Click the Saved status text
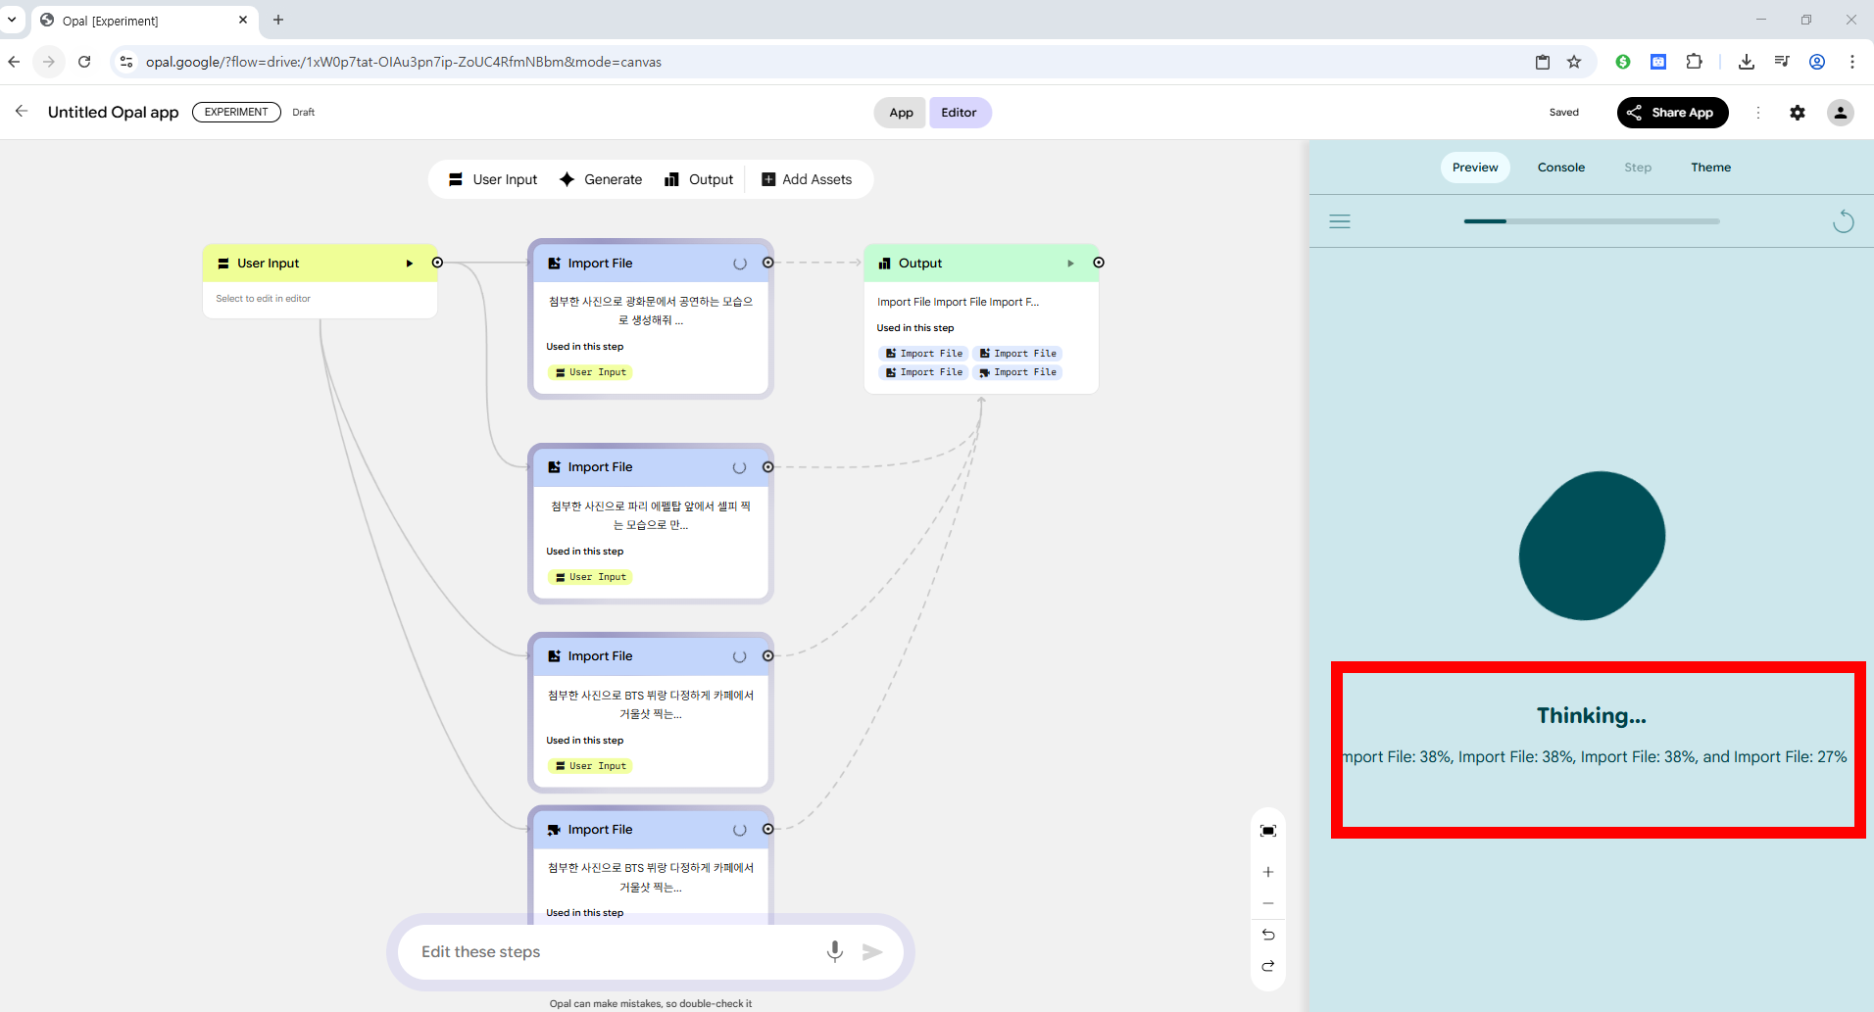Viewport: 1874px width, 1012px height. [1563, 113]
